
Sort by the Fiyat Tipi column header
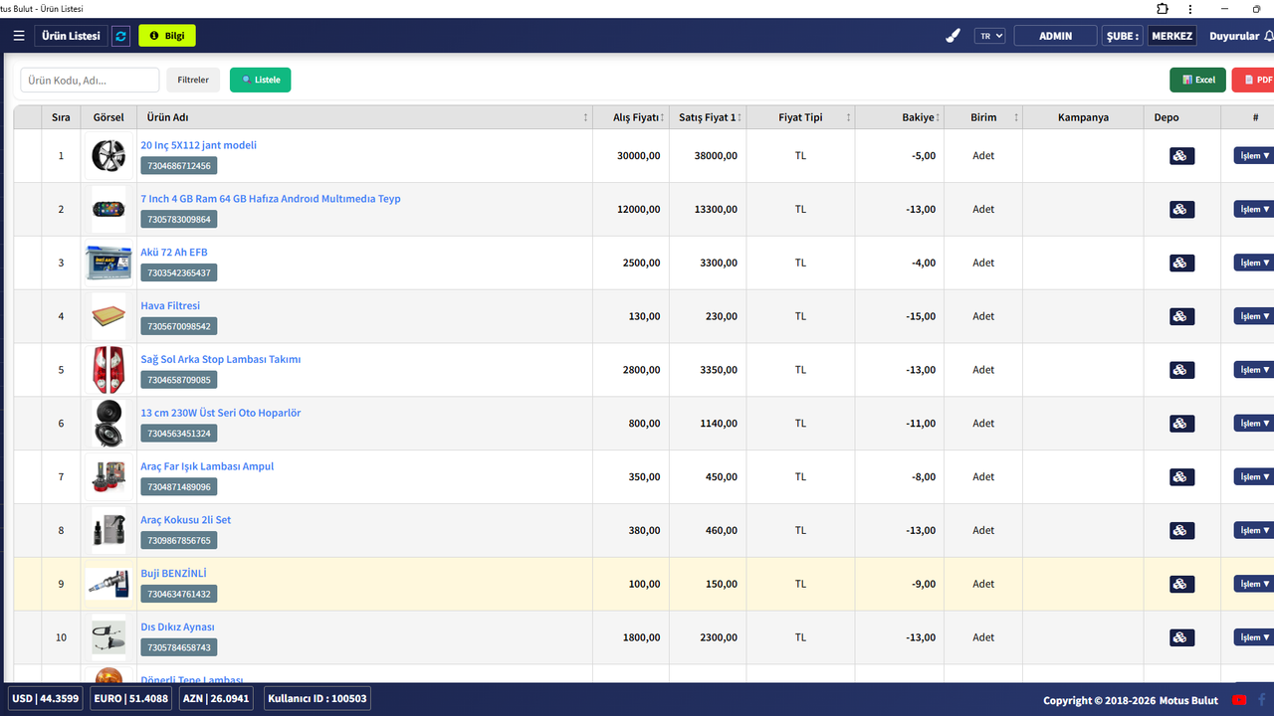pyautogui.click(x=800, y=117)
